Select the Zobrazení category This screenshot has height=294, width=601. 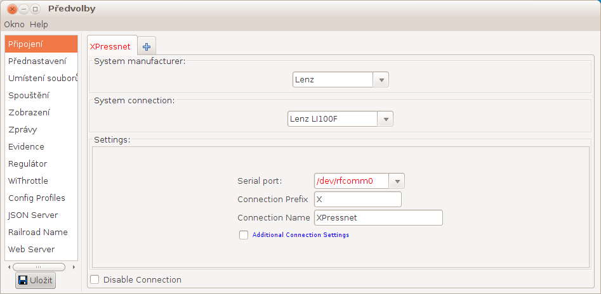pyautogui.click(x=29, y=113)
